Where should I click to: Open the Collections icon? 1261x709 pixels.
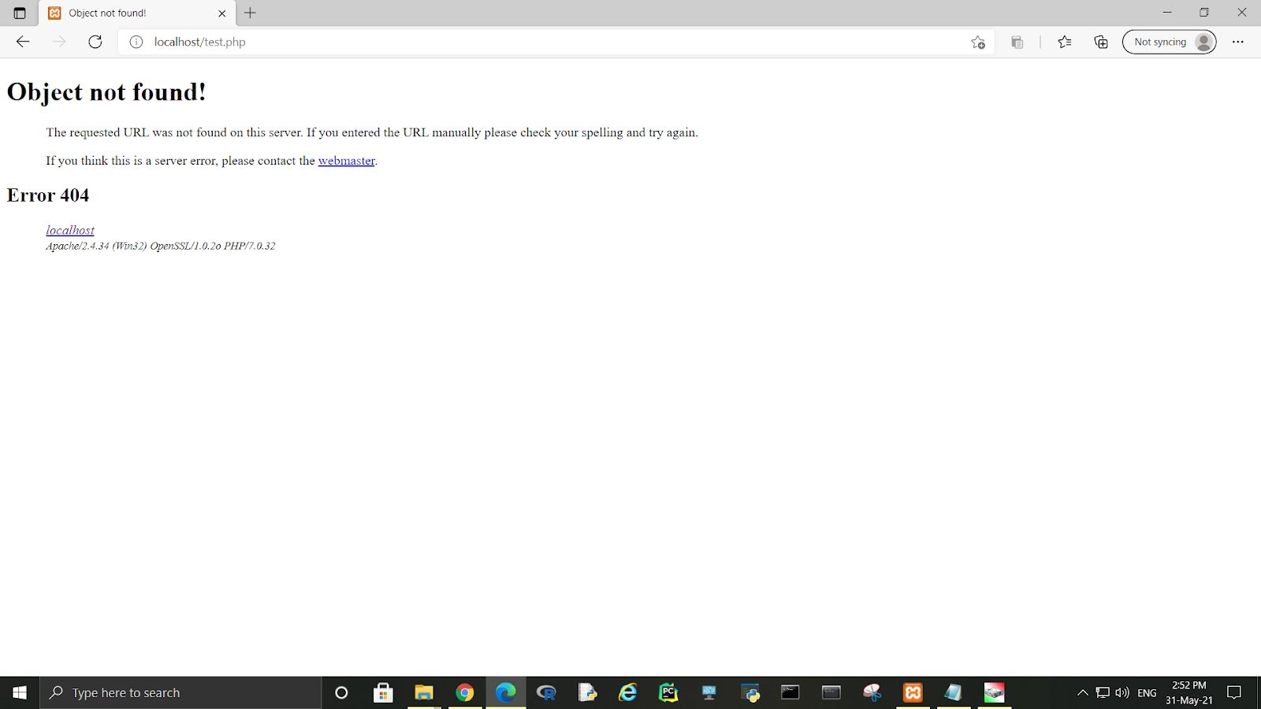1101,43
